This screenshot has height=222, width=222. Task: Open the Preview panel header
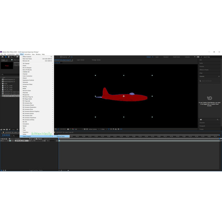[202, 67]
